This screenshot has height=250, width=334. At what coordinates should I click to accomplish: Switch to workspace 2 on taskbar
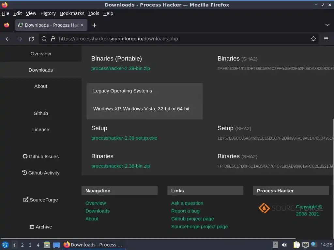tap(23, 245)
